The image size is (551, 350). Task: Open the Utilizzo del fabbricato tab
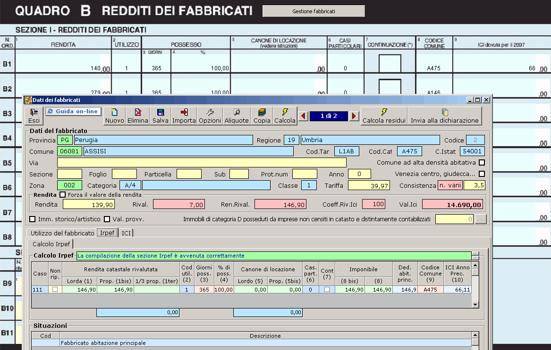coord(62,233)
